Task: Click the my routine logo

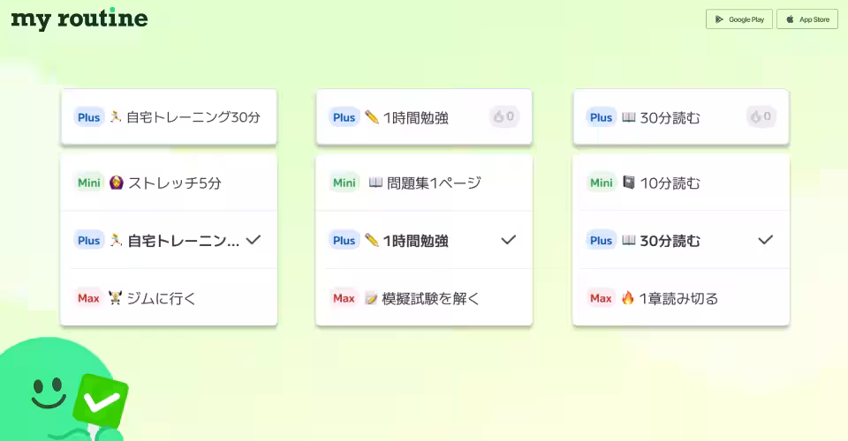Action: coord(79,19)
